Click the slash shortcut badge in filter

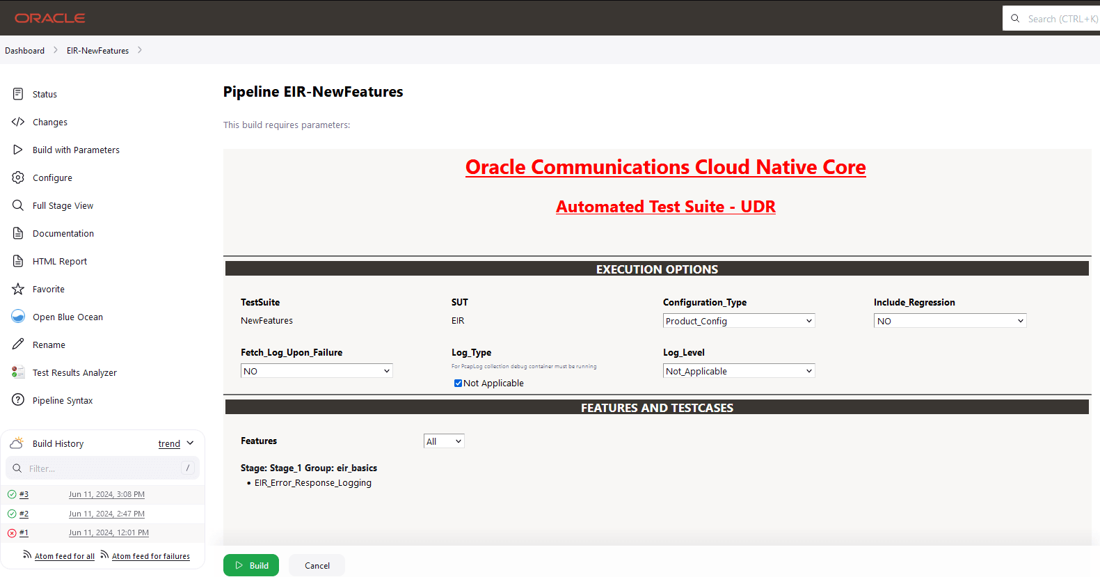(188, 468)
